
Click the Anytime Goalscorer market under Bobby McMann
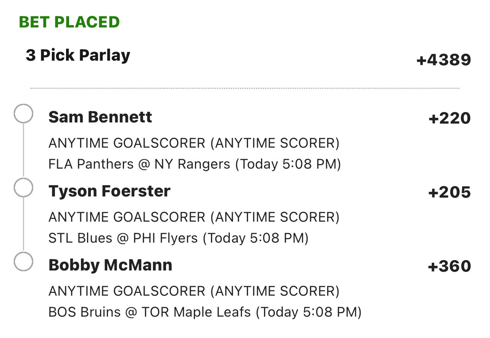(194, 291)
